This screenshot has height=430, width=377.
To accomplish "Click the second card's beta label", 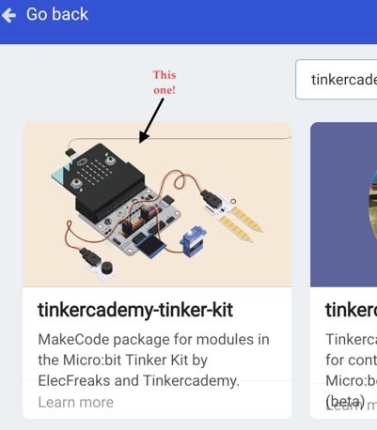I will point(345,402).
